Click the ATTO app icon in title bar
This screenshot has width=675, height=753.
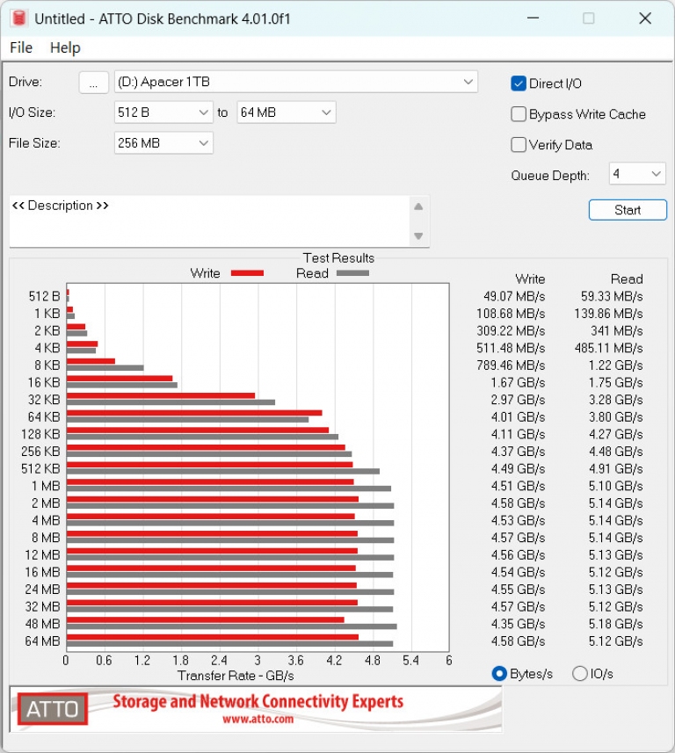18,18
